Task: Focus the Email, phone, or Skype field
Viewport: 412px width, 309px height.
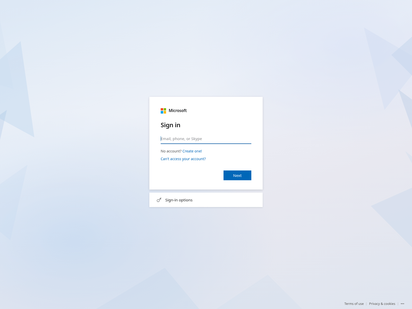Action: [206, 139]
